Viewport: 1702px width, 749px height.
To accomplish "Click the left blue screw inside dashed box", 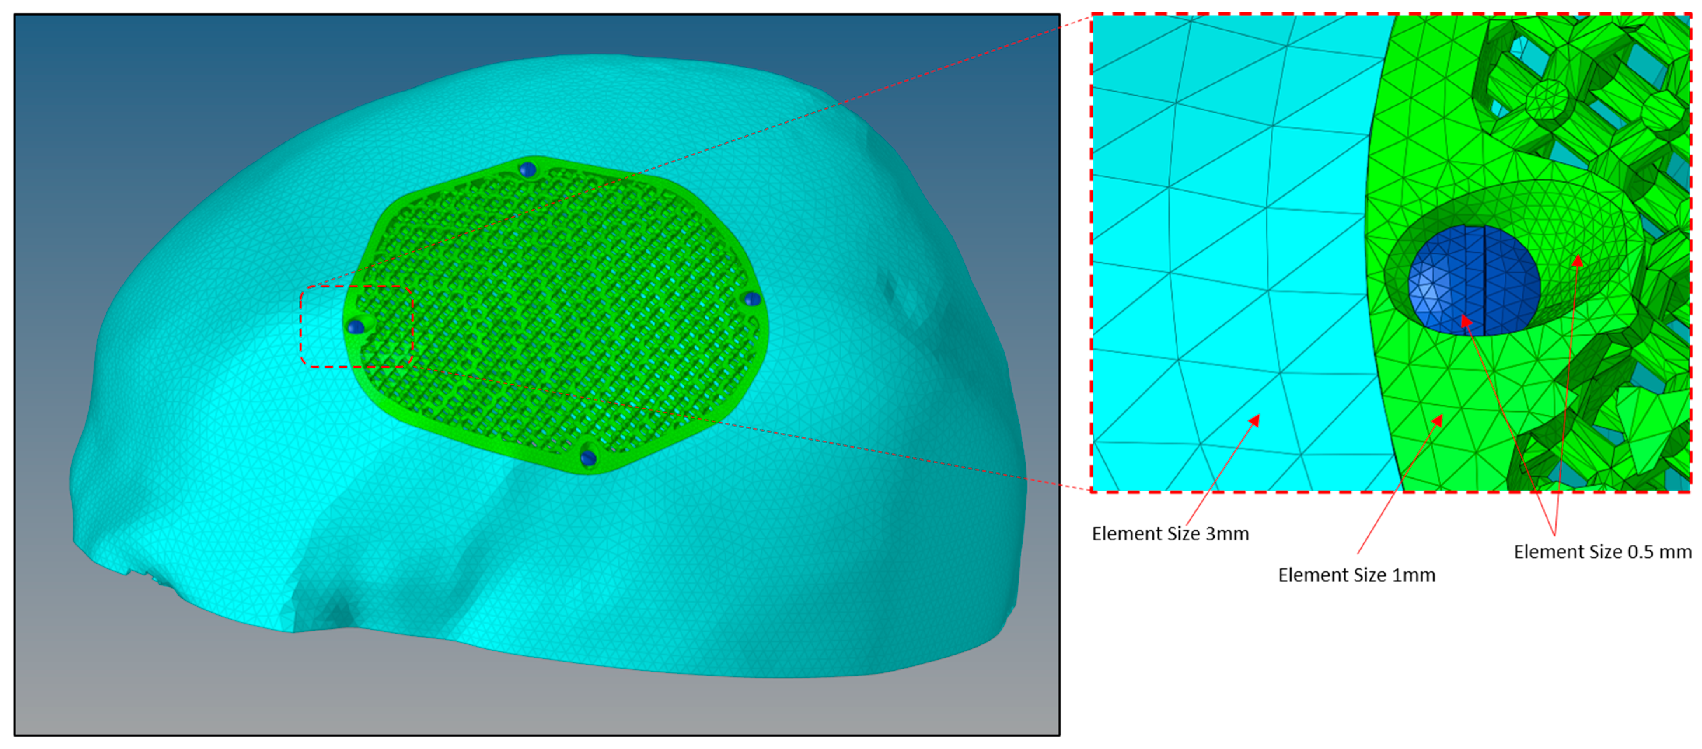I will click(x=356, y=326).
